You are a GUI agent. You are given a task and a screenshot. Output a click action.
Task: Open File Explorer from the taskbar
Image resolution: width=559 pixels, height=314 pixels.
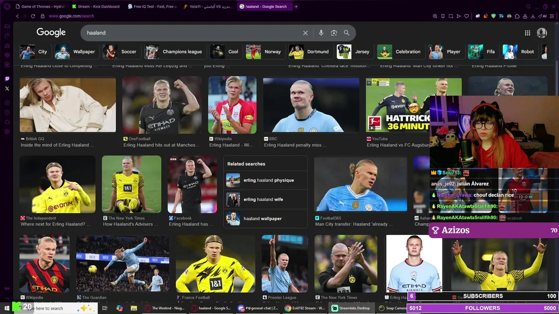click(x=134, y=308)
